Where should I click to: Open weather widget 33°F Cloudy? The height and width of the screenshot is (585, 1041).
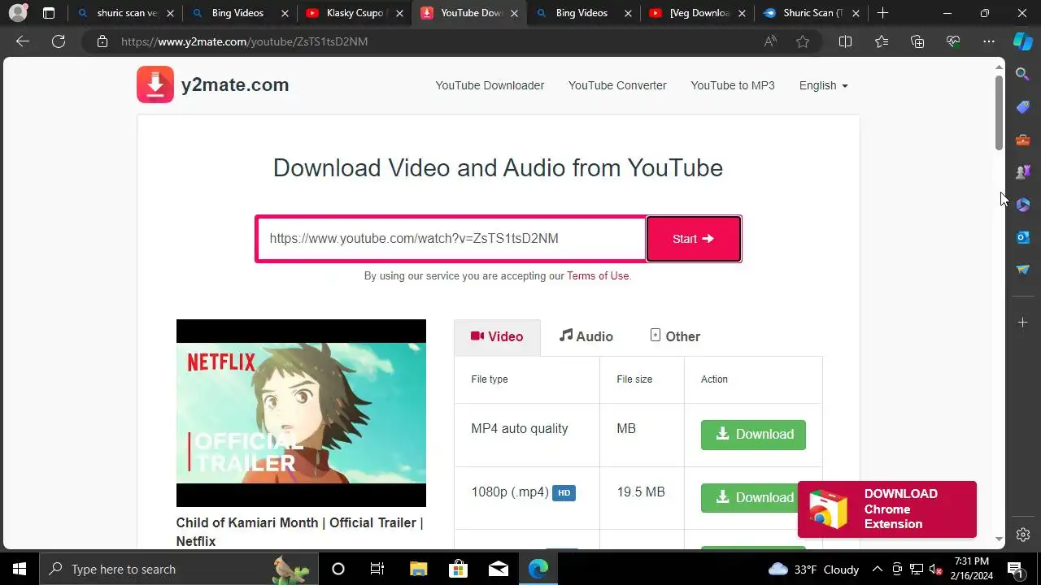click(813, 569)
